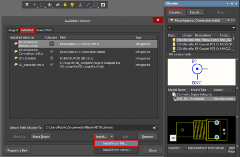Viewport: 240px width, 157px height.
Task: Select the 3D_complite.IntLib library row
Action: pyautogui.click(x=83, y=65)
